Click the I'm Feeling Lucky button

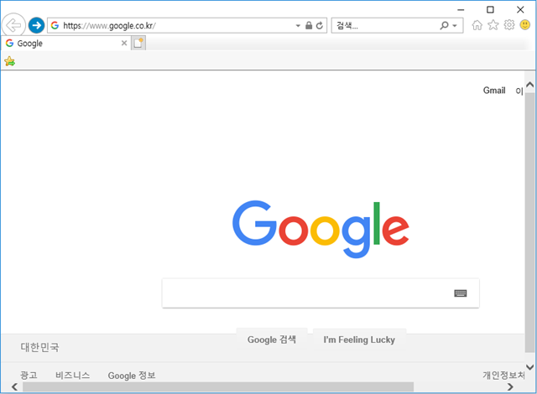(359, 340)
